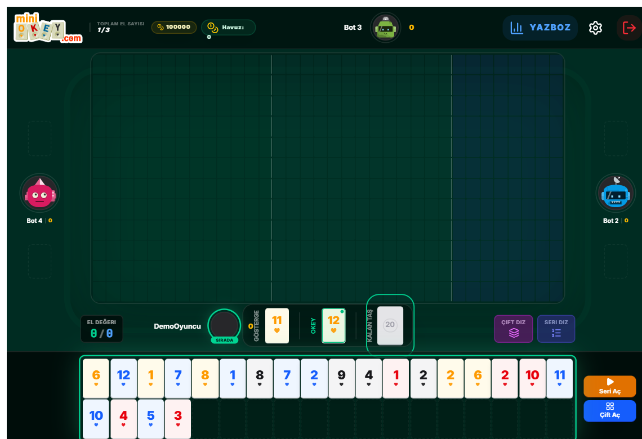The height and width of the screenshot is (439, 642).
Task: Select the red 3 tile in the rack
Action: click(x=178, y=419)
